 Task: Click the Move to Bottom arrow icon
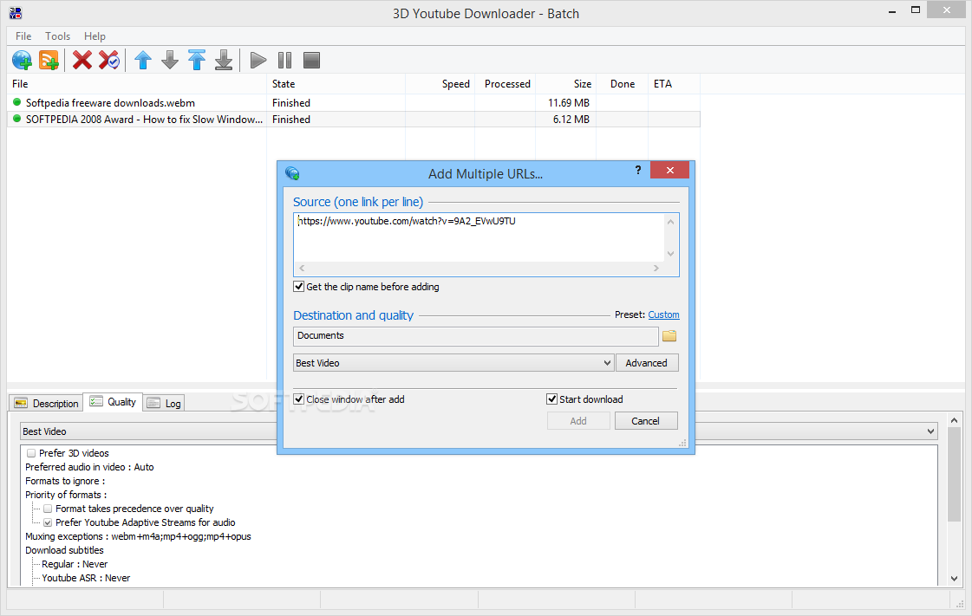[x=224, y=60]
